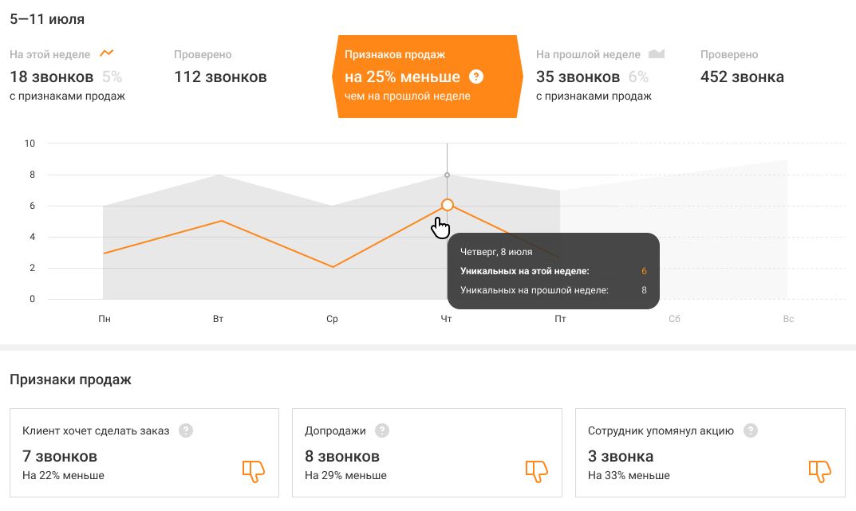This screenshot has height=511, width=856.
Task: Click thumbs-down icon in the '7 звонков' card
Action: click(253, 471)
